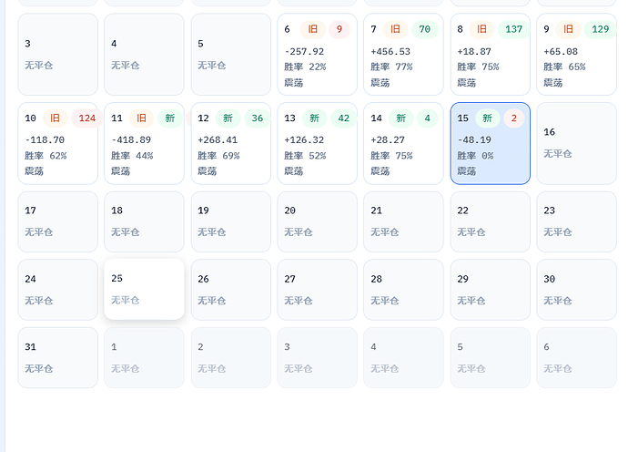The height and width of the screenshot is (452, 628).
Task: Click the green 4 count badge on day 14
Action: coord(428,118)
